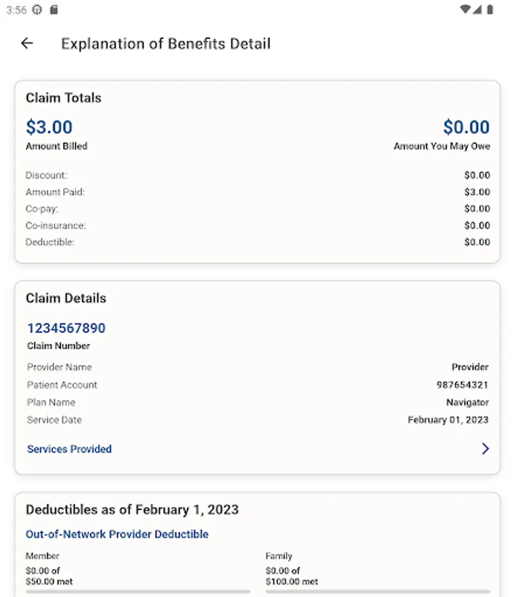Tap the Service Date value February 01, 2023
Viewport: 514px width, 597px height.
click(x=448, y=420)
